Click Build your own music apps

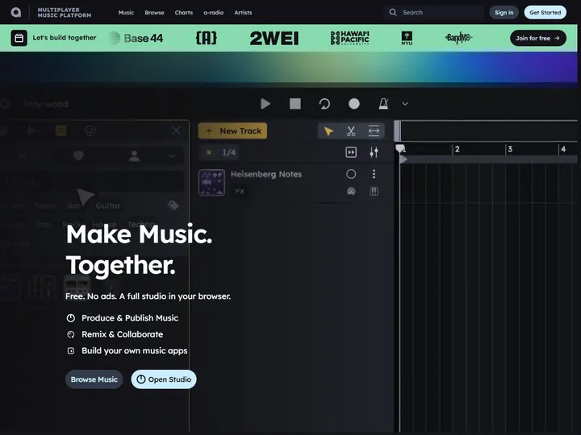127,350
